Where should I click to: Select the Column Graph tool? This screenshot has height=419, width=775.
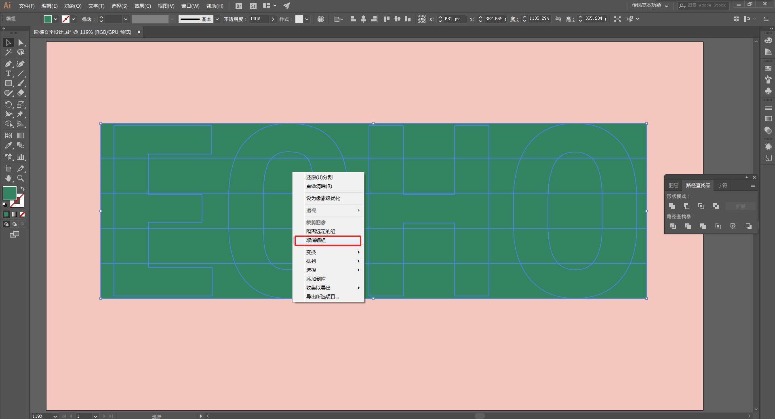(21, 157)
